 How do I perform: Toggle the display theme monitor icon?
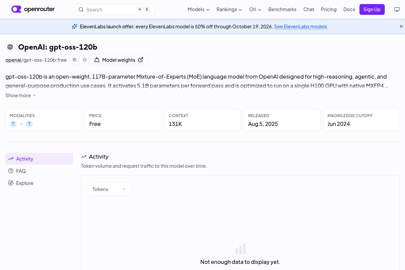tap(397, 9)
